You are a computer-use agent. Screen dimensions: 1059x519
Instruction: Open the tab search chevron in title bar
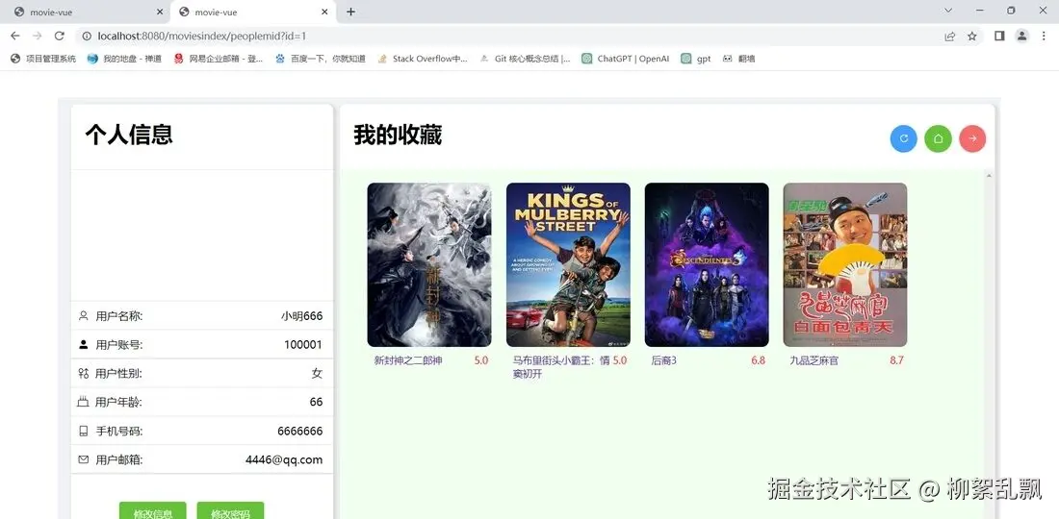pos(948,11)
